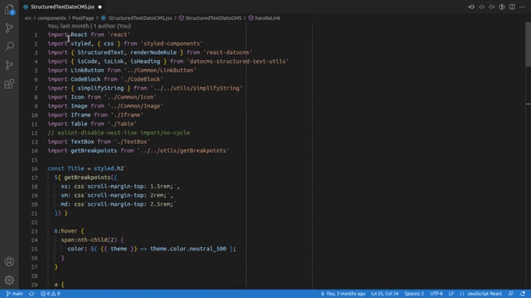Click 'theme.color.neutral_500' on line 25
This screenshot has width=531, height=298.
click(x=189, y=249)
